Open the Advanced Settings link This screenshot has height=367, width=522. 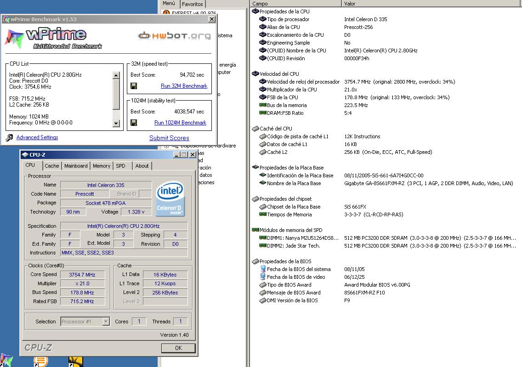(x=37, y=137)
